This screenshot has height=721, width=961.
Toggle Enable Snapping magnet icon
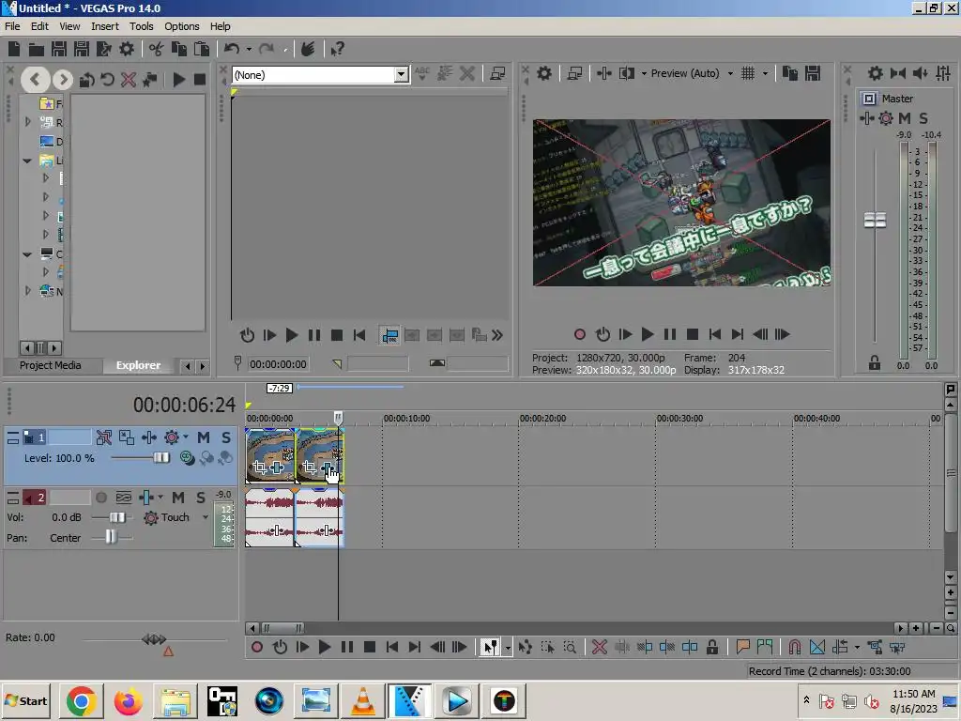(x=795, y=647)
